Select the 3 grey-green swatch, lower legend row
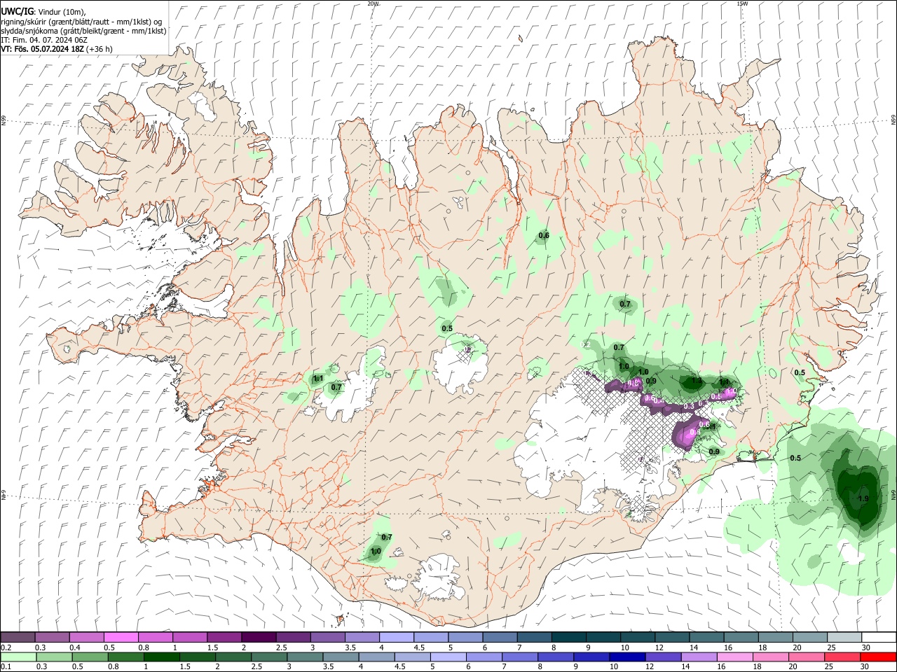 (305, 657)
